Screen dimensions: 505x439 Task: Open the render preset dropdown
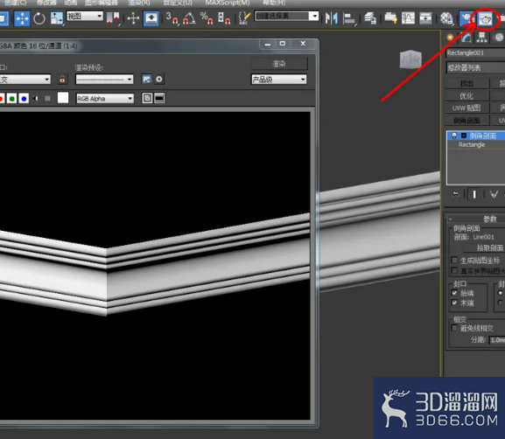click(x=104, y=80)
